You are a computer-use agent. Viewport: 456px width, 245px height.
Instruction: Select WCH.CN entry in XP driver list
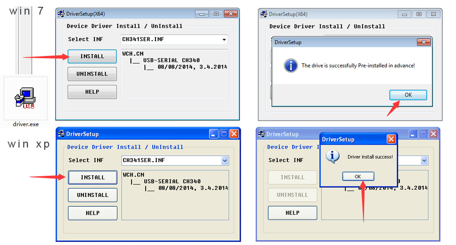tap(134, 175)
